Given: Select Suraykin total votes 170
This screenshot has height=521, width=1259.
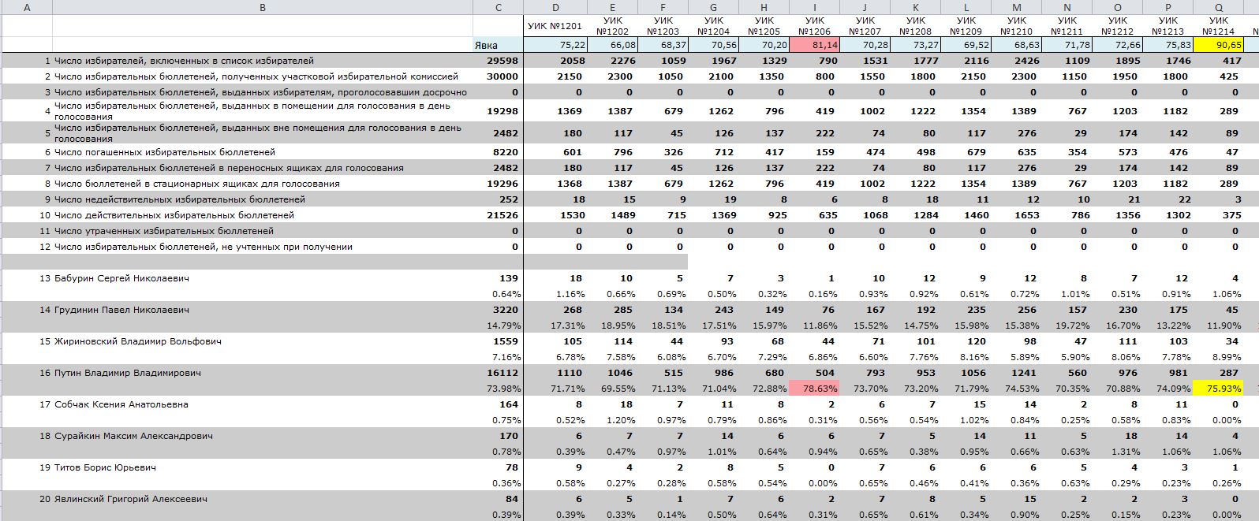Looking at the screenshot, I should coord(498,436).
